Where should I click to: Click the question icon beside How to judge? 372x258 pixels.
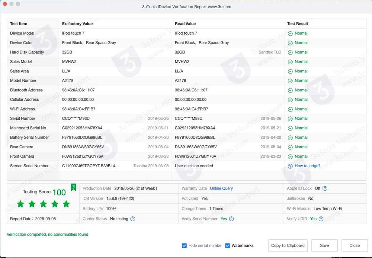[290, 166]
